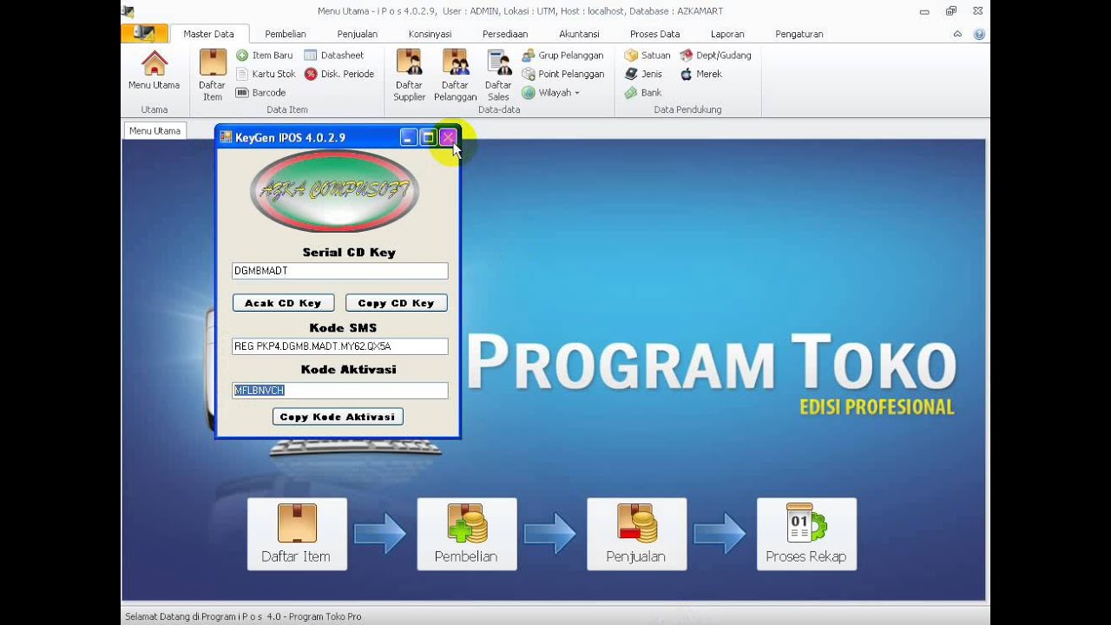Switch to the Penjualan ribbon tab
Viewport: 1111px width, 625px height.
357,34
